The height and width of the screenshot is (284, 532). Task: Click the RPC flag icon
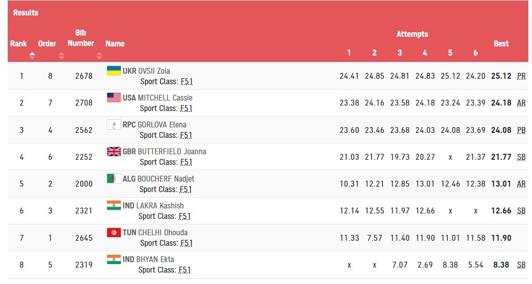pyautogui.click(x=114, y=124)
